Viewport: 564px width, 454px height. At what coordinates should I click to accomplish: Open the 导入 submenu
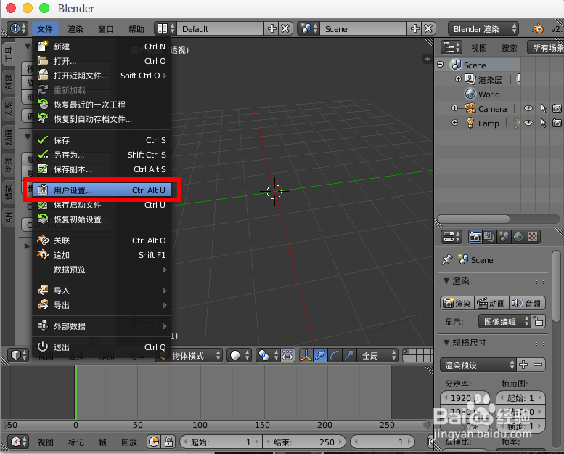coord(102,290)
